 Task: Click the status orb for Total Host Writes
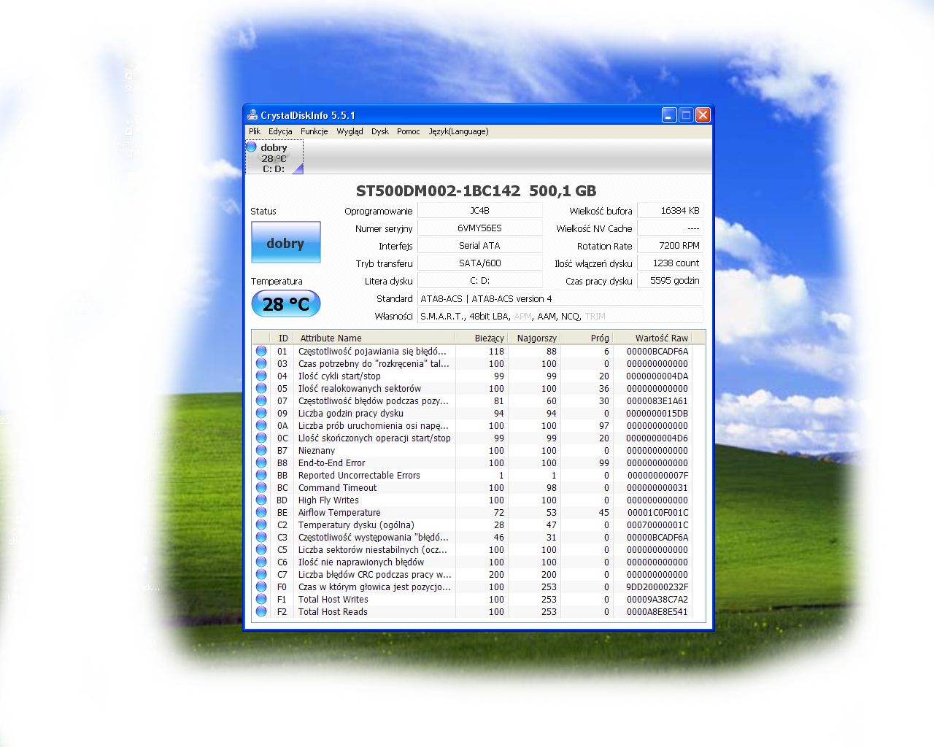[x=261, y=599]
